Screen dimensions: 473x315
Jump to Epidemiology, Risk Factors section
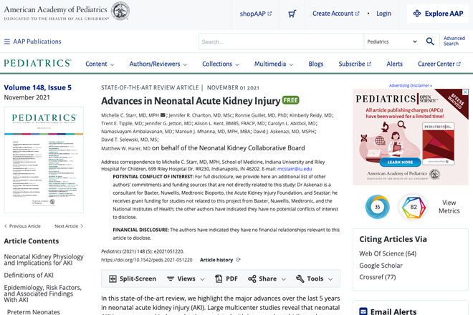(x=43, y=294)
